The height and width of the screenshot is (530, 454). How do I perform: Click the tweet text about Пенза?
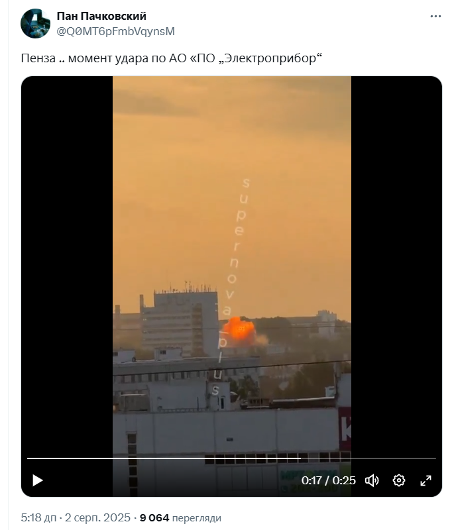[x=172, y=58]
